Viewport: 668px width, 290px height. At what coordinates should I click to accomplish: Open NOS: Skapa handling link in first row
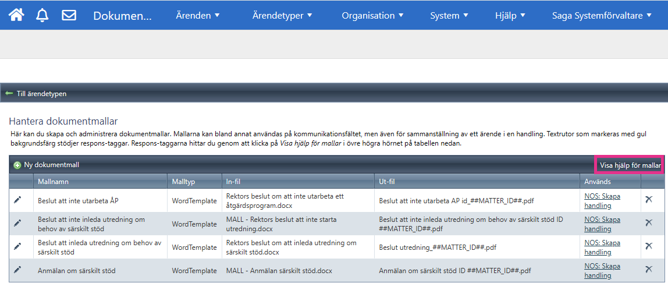point(602,200)
